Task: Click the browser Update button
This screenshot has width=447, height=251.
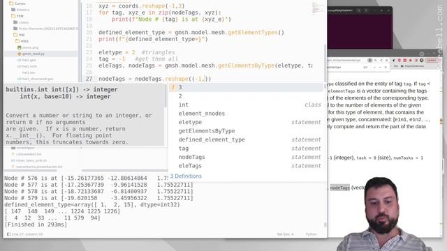Action: pos(432,61)
